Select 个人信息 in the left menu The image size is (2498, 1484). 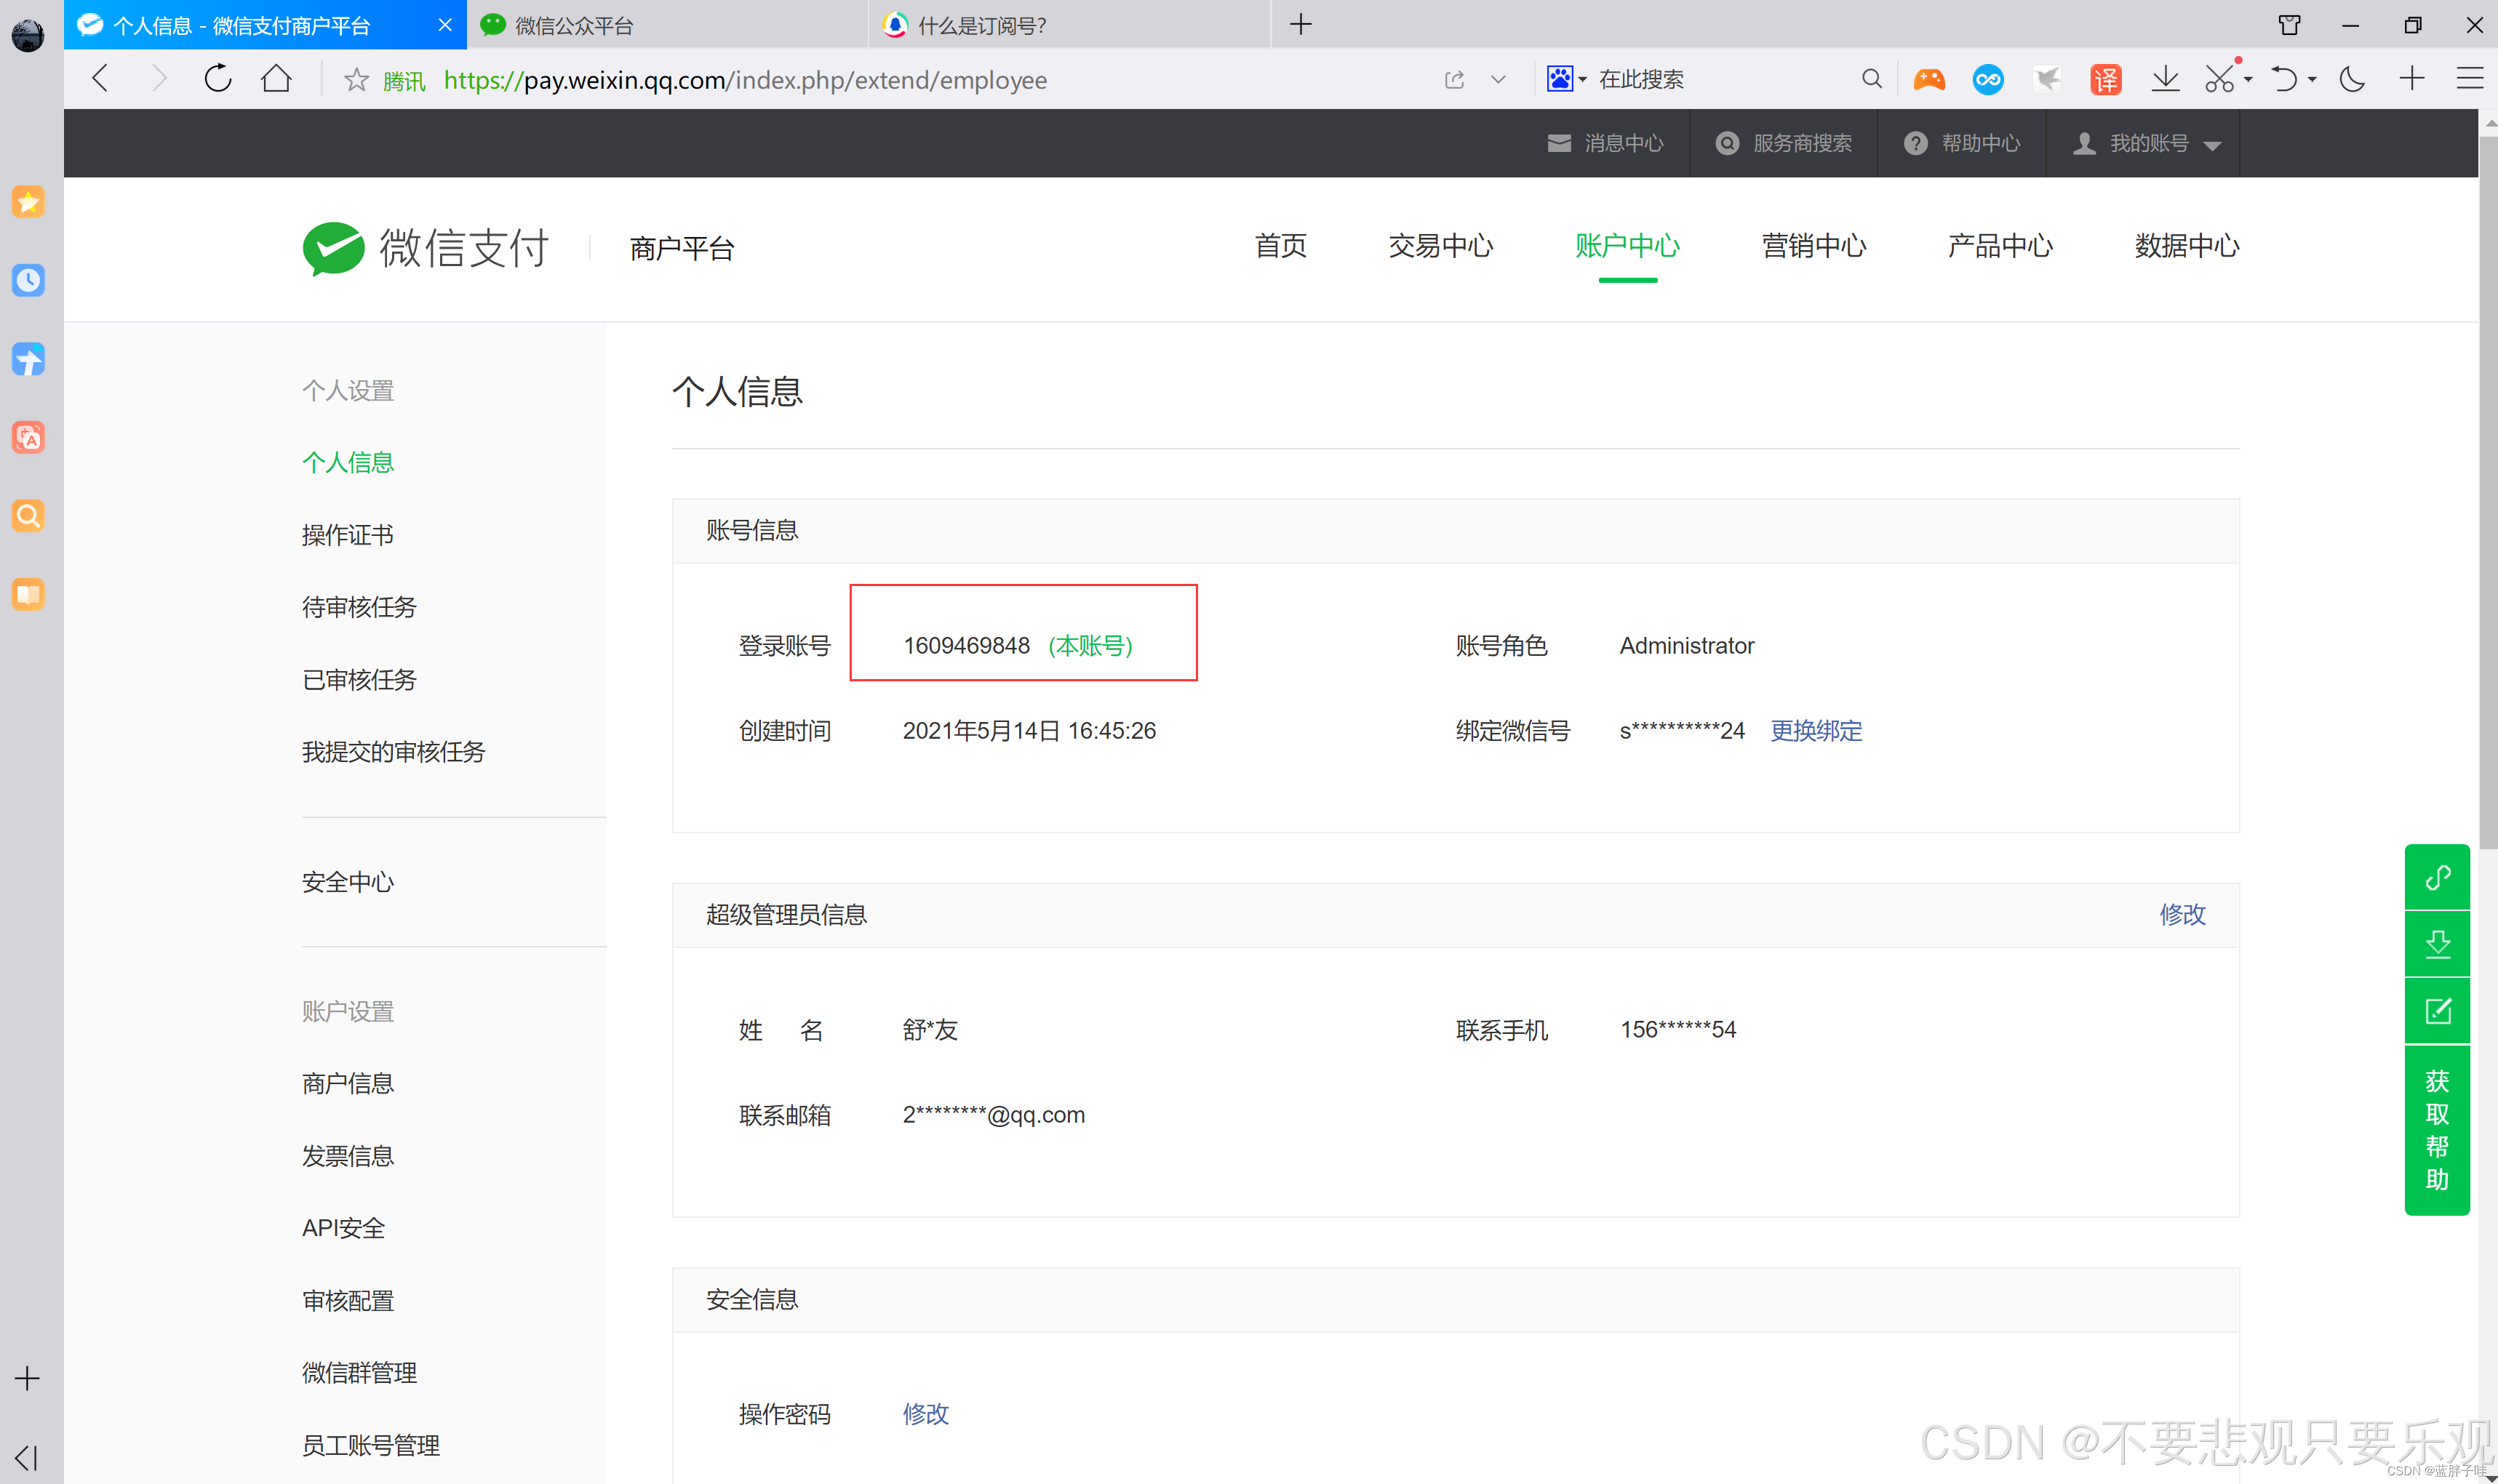pos(347,461)
